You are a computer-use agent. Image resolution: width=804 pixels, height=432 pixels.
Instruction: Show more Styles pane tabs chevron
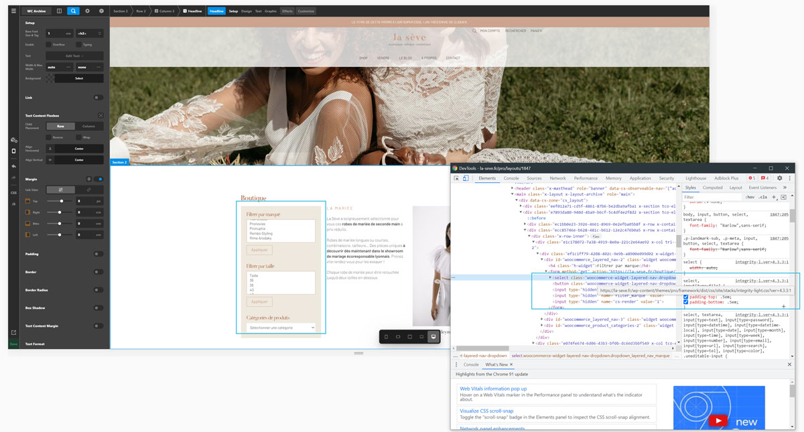pyautogui.click(x=785, y=188)
